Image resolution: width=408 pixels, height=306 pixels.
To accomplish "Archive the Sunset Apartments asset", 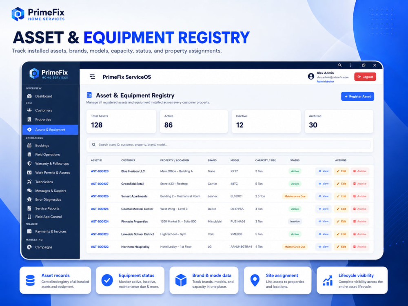I will coord(359,196).
